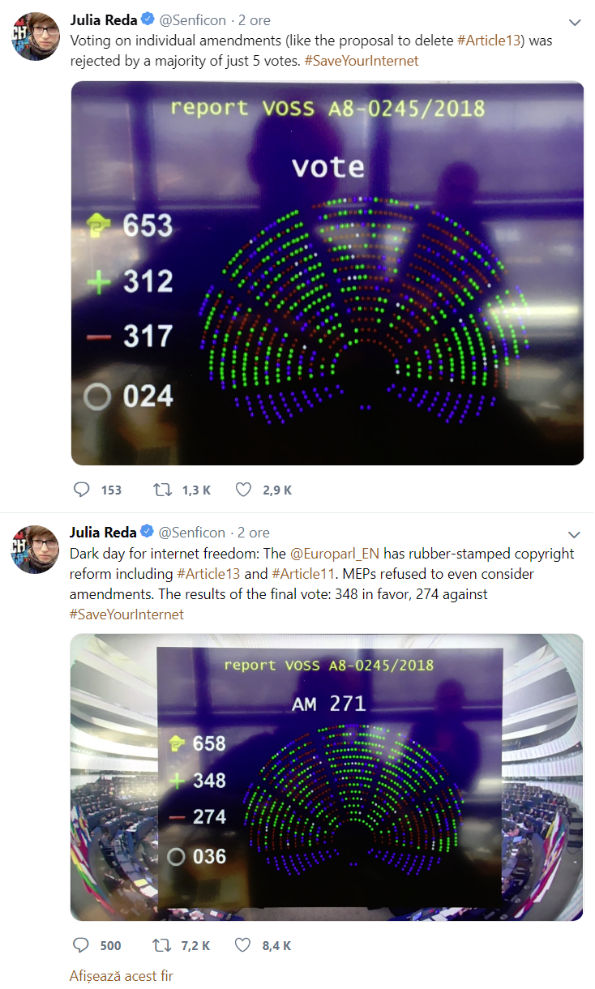595x989 pixels.
Task: Open Julia Reda's avatar on second tweet
Action: pyautogui.click(x=35, y=550)
